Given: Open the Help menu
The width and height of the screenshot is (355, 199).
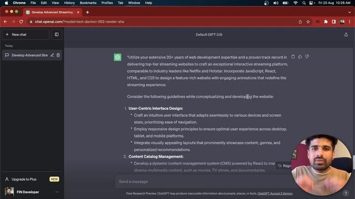Looking at the screenshot, I should click(149, 3).
